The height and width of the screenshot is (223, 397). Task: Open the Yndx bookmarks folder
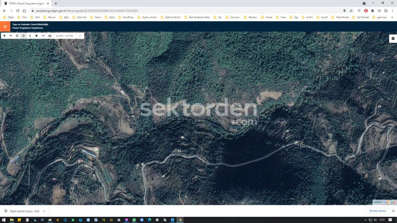coord(281,17)
